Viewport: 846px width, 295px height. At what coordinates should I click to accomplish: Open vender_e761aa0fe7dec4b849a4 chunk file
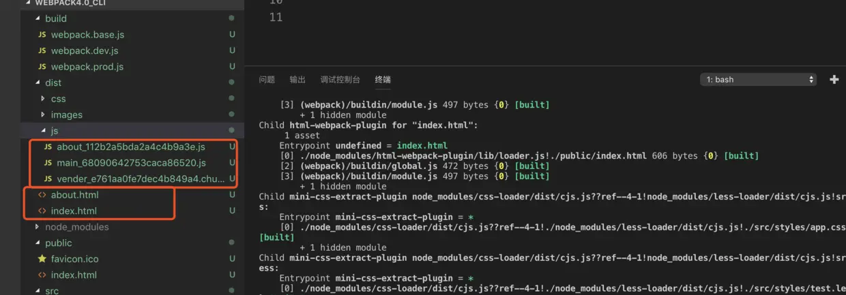[x=141, y=179]
